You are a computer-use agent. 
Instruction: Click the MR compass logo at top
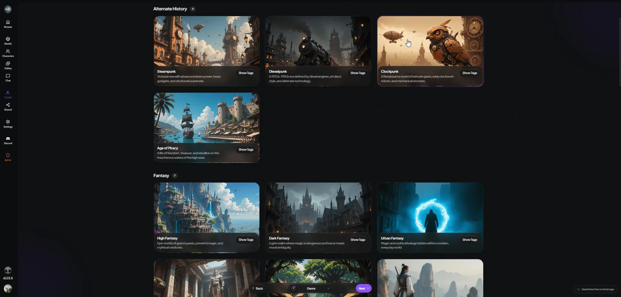(8, 9)
